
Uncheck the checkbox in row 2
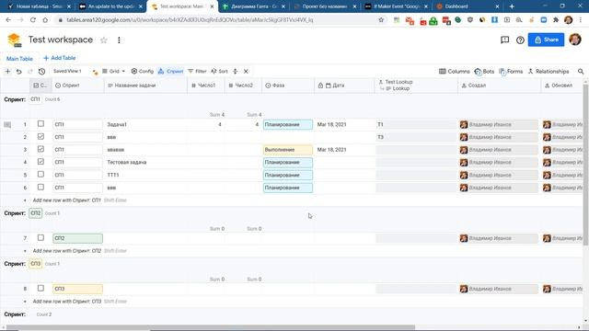pos(40,137)
